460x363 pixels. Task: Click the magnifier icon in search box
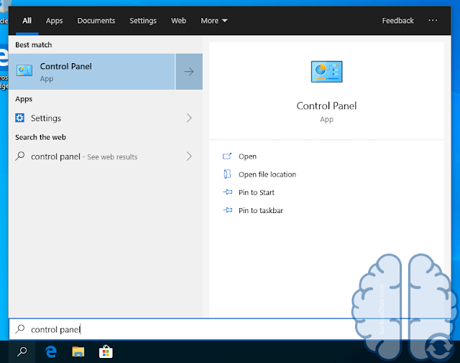point(20,329)
